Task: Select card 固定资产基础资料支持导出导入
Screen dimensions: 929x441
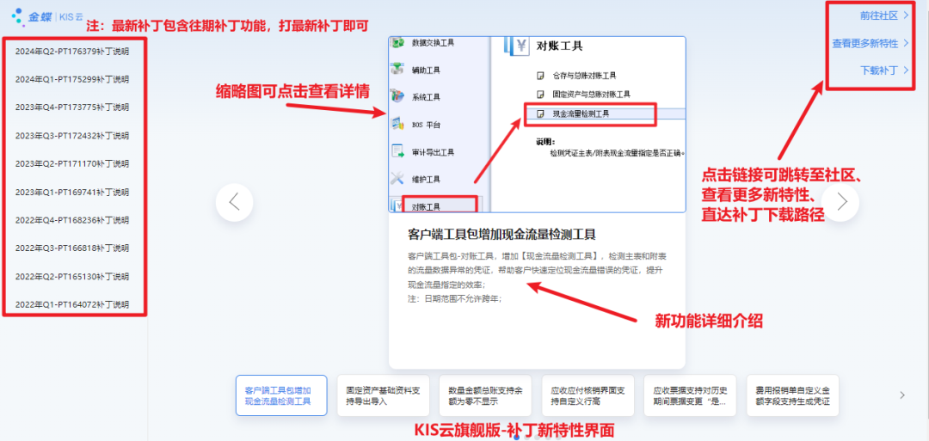Action: point(384,395)
